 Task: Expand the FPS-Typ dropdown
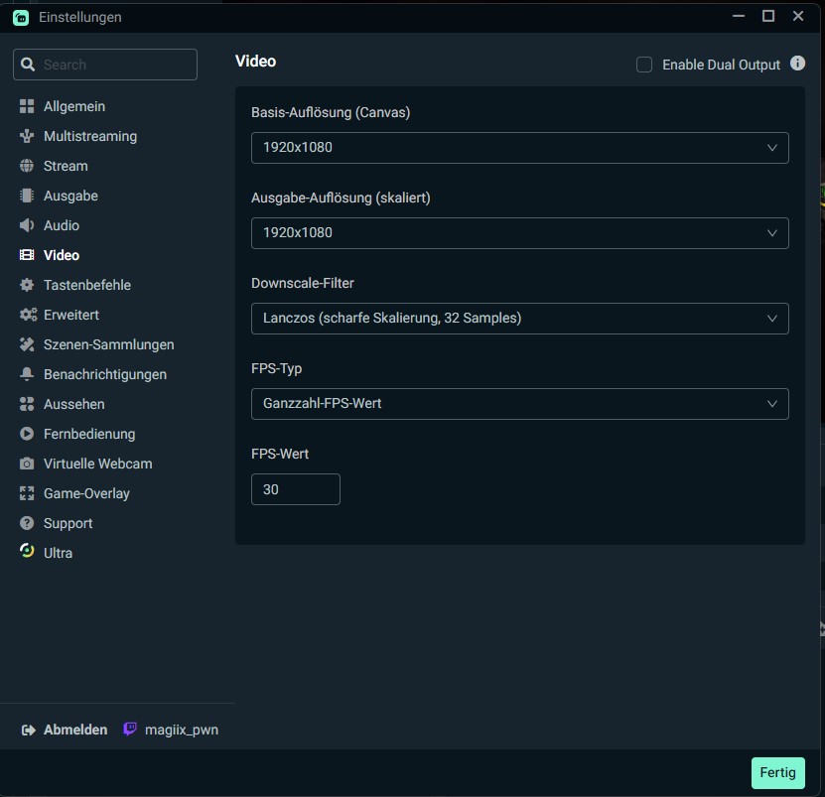click(519, 404)
